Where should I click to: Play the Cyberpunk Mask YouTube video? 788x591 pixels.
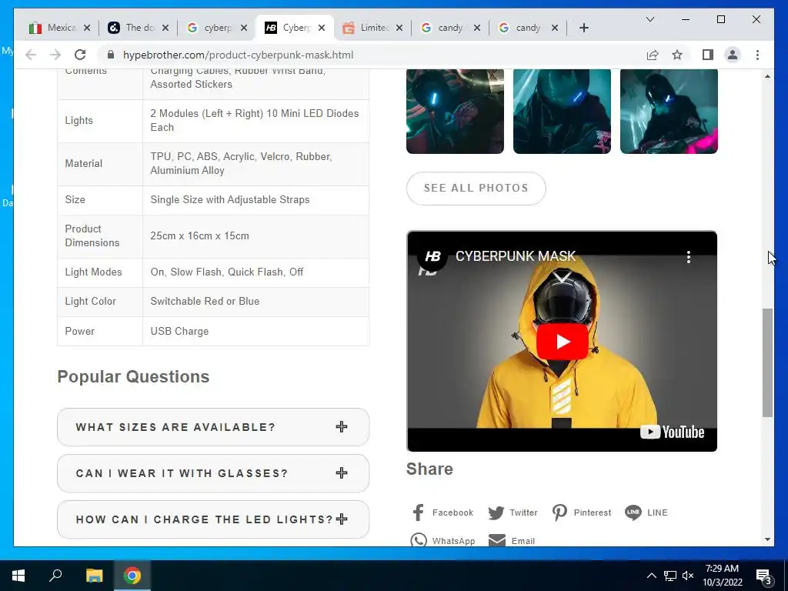[x=562, y=342]
